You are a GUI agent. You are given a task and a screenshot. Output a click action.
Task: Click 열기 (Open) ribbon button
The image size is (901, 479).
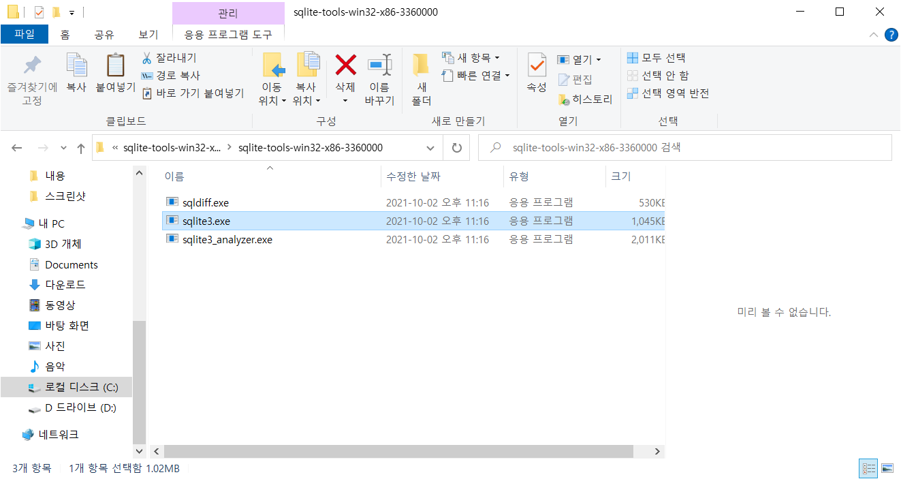[579, 60]
